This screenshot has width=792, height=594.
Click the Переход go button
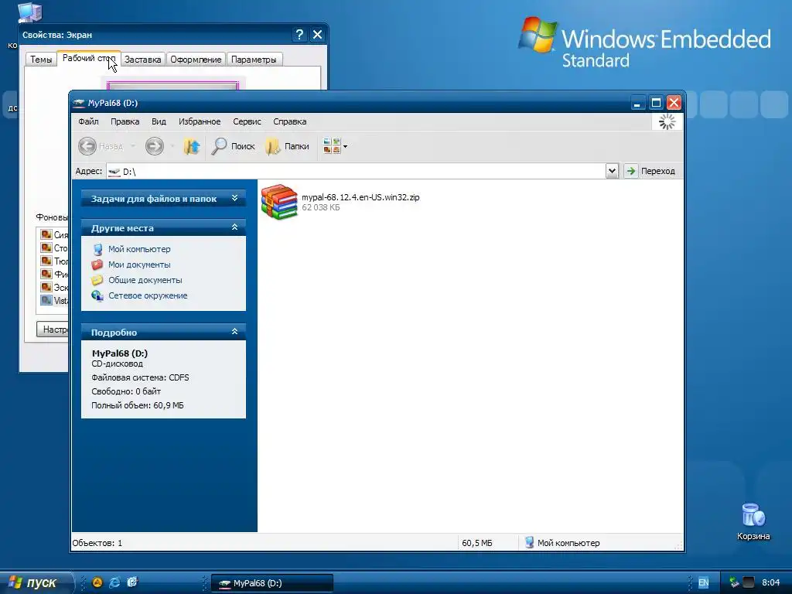click(x=650, y=171)
